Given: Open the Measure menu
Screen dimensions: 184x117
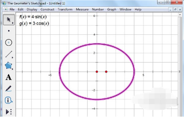Looking at the screenshot, I should [x=82, y=9].
